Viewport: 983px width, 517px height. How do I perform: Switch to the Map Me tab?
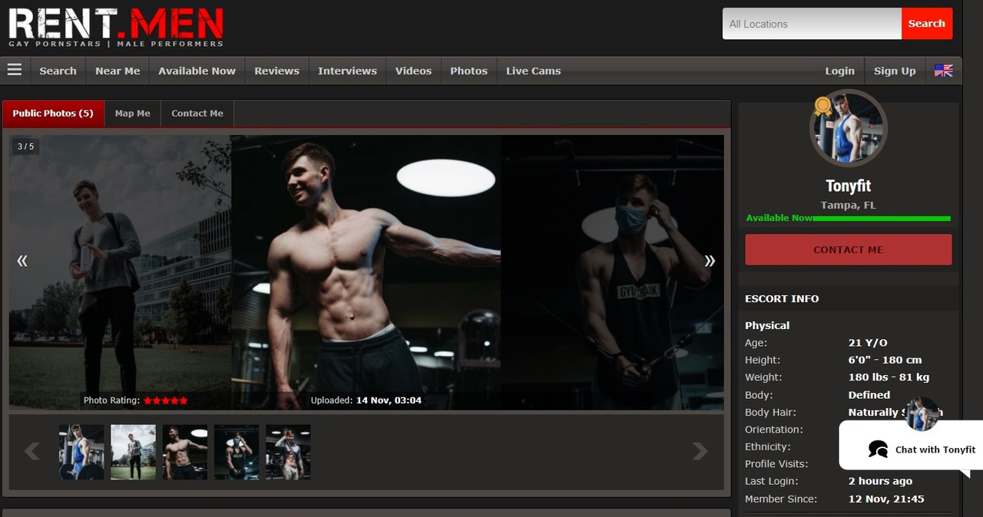(132, 114)
